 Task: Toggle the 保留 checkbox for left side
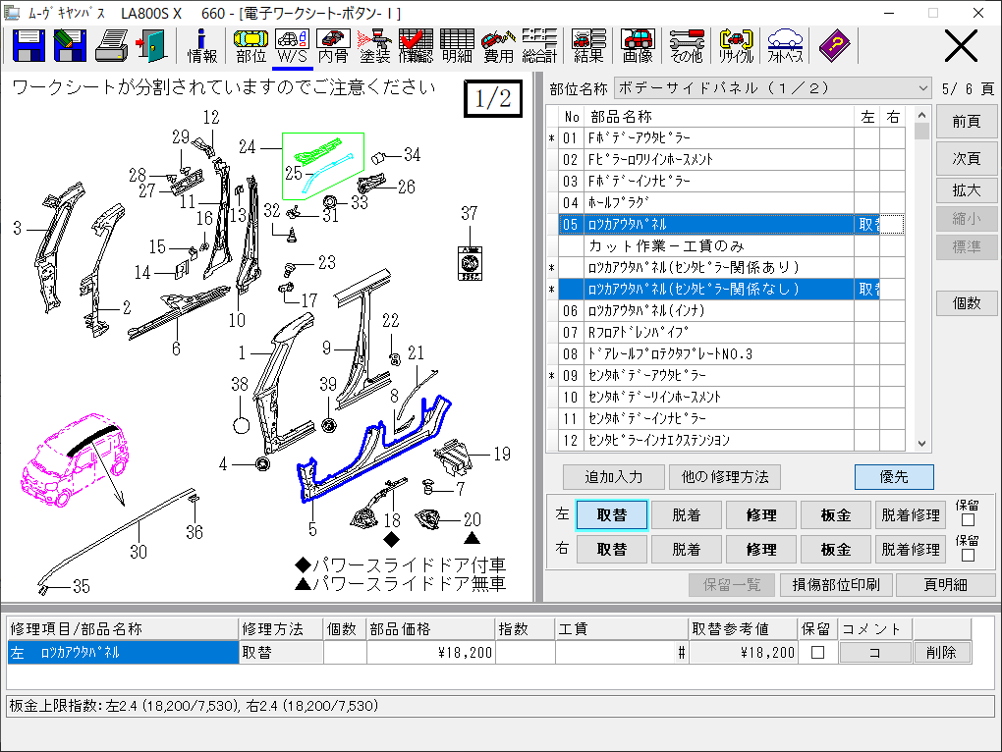click(x=968, y=521)
